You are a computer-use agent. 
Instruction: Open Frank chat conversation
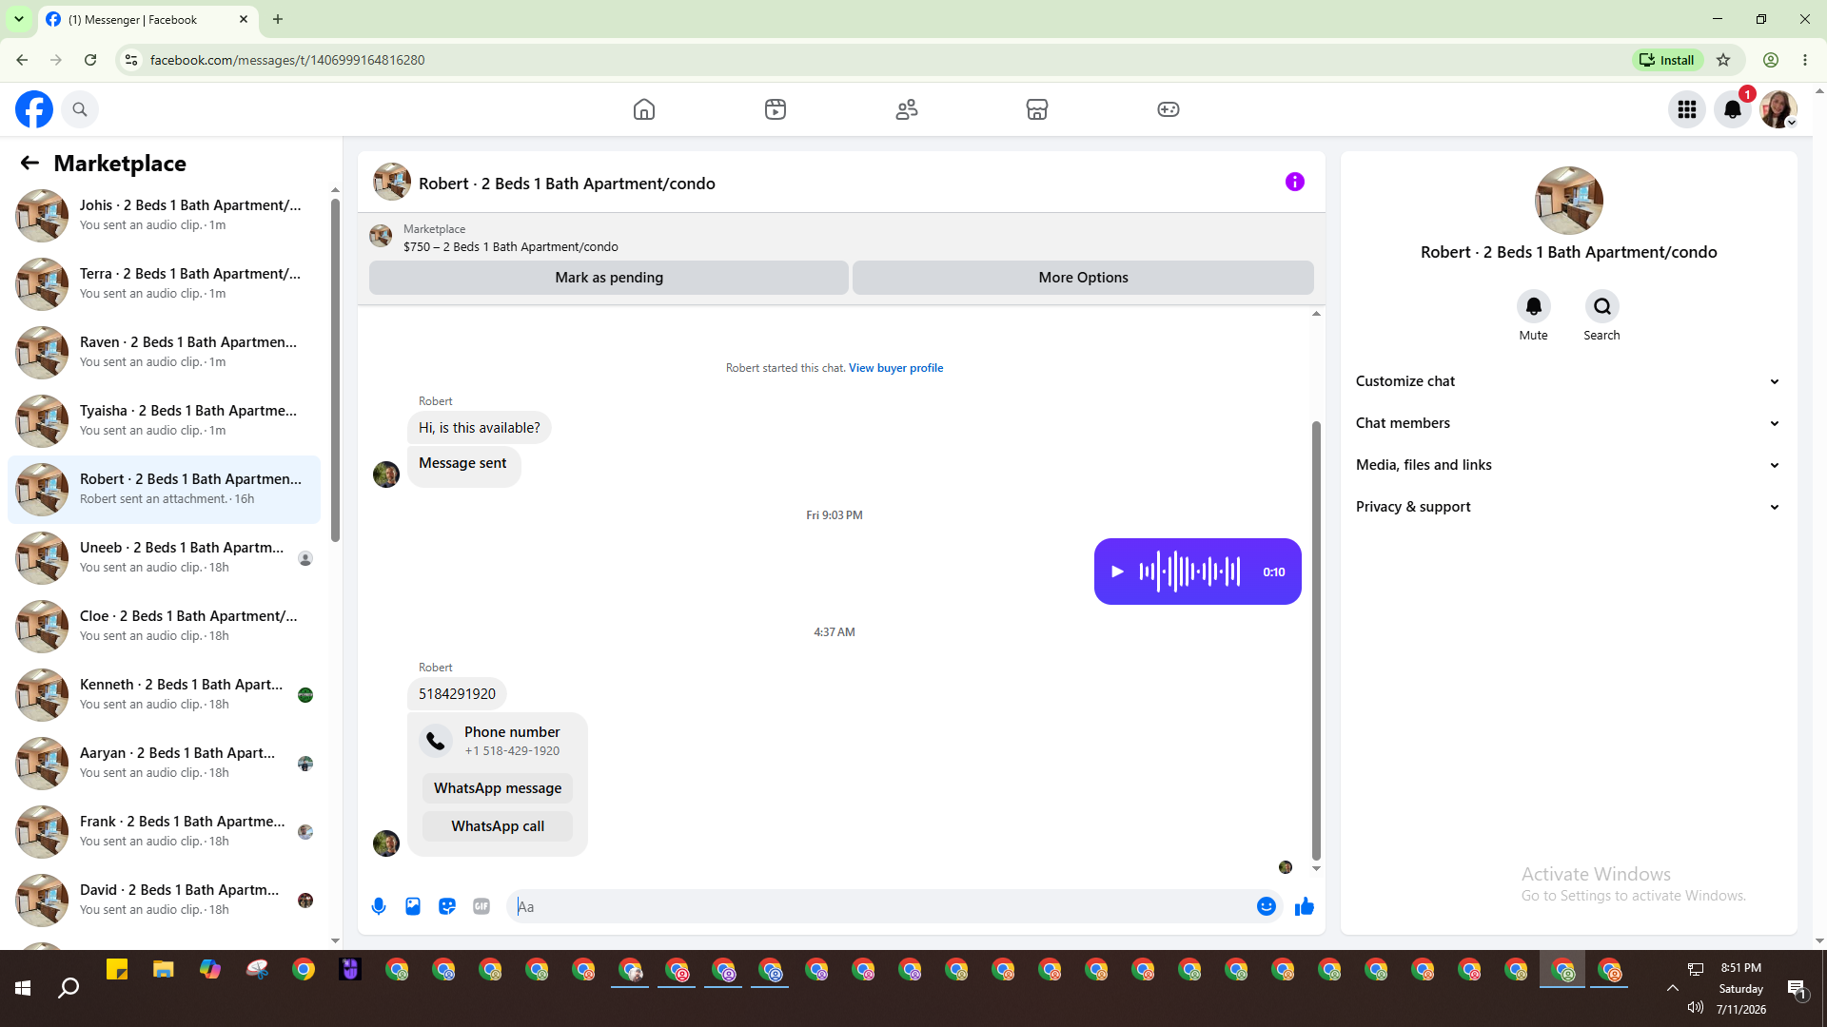164,832
